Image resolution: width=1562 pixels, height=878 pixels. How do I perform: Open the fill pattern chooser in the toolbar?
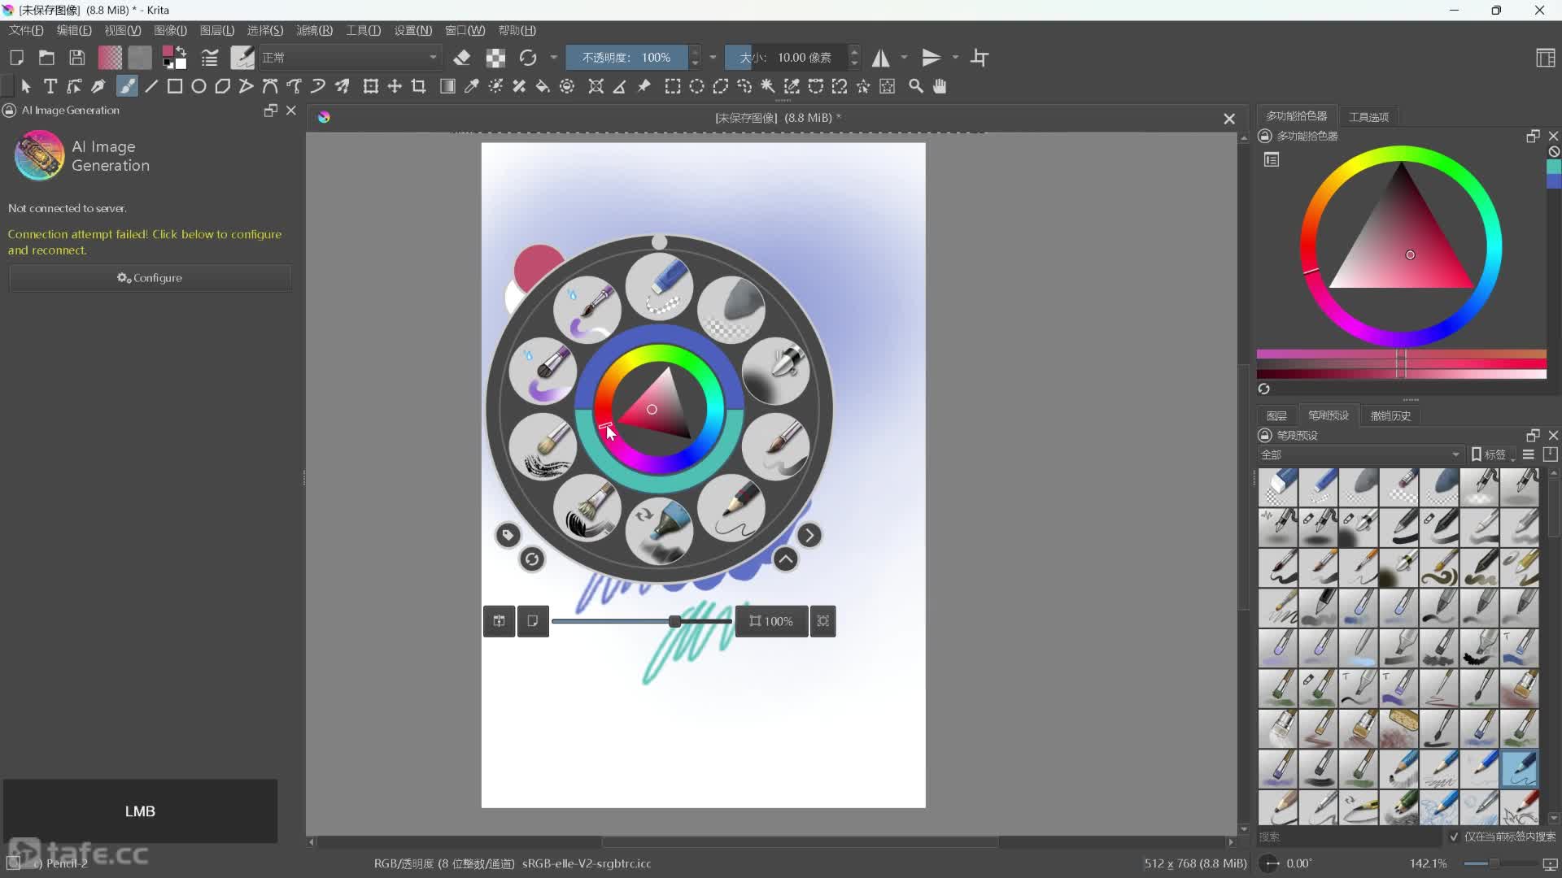coord(140,58)
